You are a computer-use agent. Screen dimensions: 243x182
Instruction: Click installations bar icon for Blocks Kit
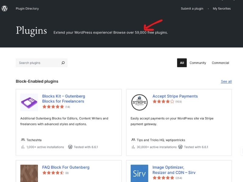(x=23, y=147)
